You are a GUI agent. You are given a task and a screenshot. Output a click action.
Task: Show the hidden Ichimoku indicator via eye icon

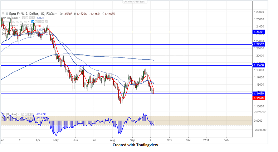33,22
